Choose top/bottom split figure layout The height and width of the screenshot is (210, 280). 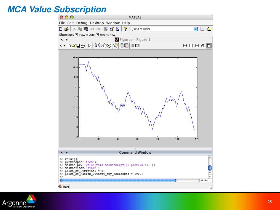point(197,46)
